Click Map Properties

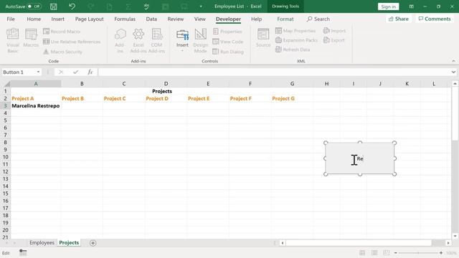[295, 31]
